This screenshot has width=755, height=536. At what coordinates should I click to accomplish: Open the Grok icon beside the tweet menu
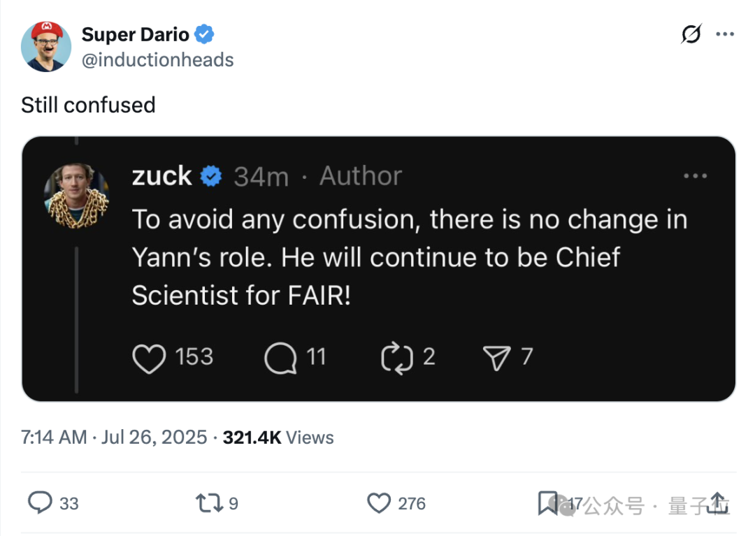[x=691, y=34]
